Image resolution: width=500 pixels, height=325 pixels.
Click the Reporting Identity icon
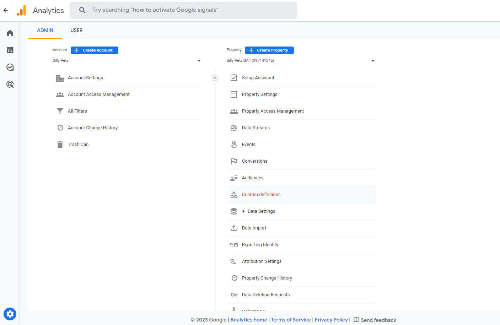click(234, 245)
